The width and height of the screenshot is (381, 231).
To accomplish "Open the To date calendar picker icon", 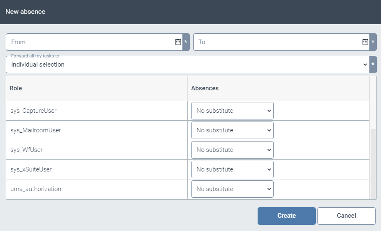I will 365,42.
